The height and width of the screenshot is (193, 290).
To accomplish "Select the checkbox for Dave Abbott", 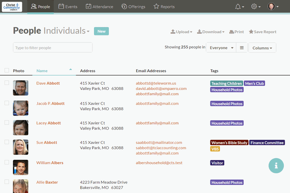I will pyautogui.click(x=7, y=83).
